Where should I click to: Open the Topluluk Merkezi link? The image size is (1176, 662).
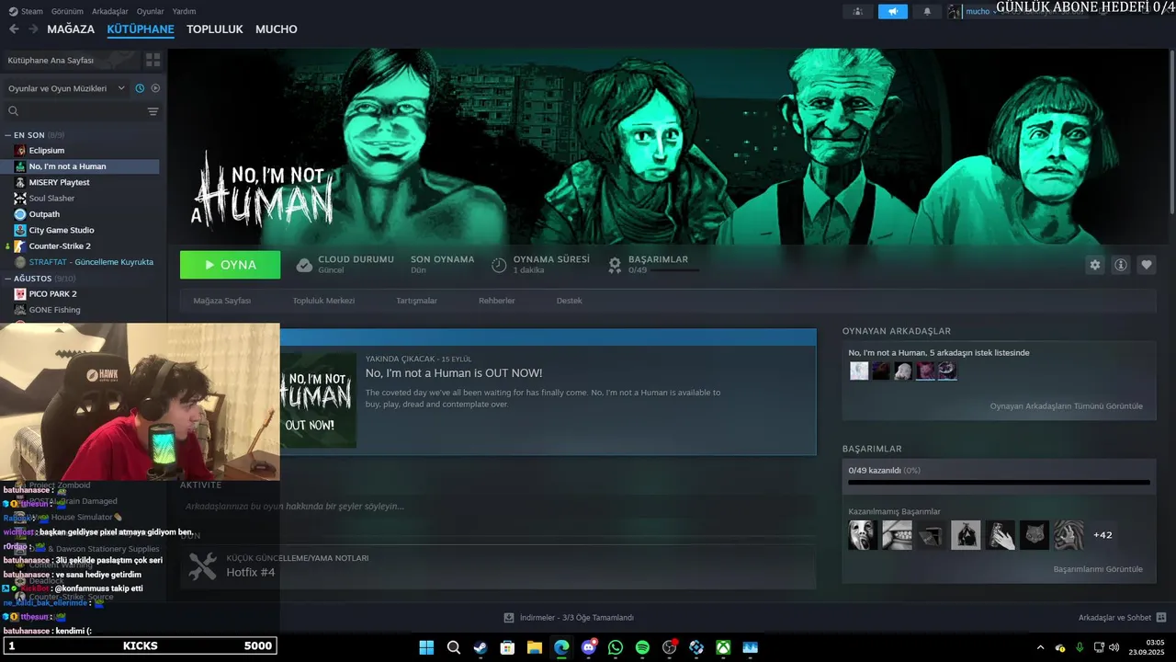point(323,301)
